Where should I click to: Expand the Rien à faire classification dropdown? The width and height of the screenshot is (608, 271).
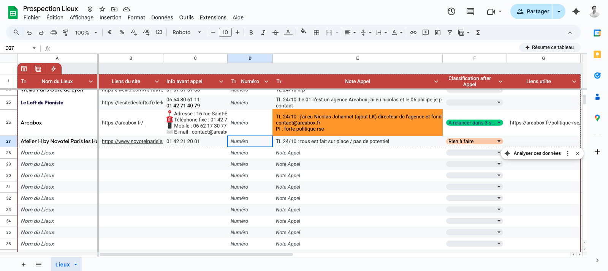coord(499,141)
